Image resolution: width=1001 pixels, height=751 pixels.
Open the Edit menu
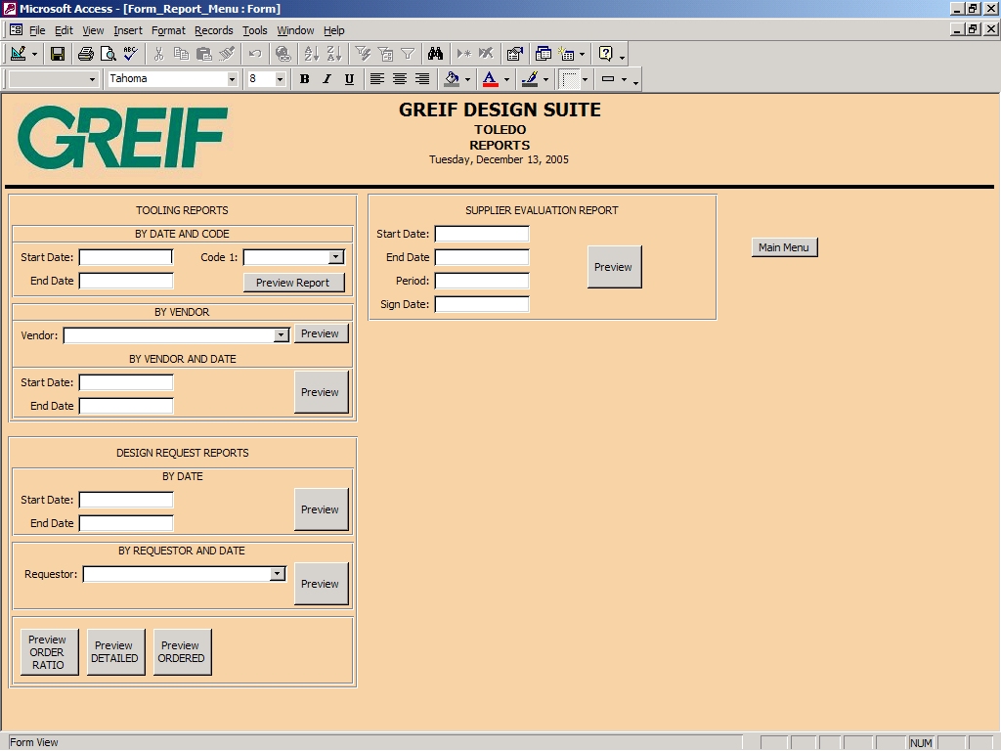64,30
